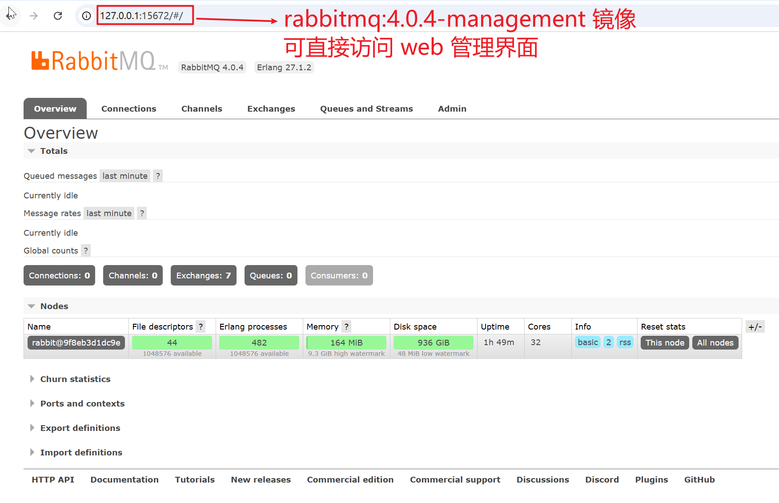
Task: Open the HTTP API link
Action: (53, 479)
